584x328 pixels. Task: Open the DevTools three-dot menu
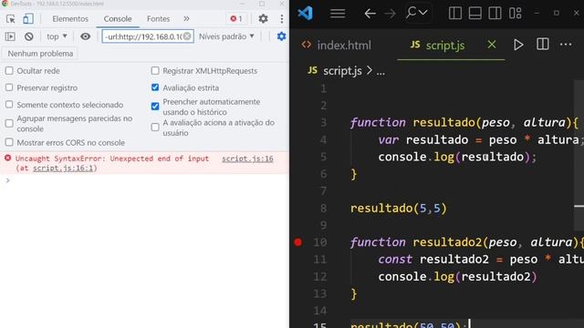coord(282,18)
